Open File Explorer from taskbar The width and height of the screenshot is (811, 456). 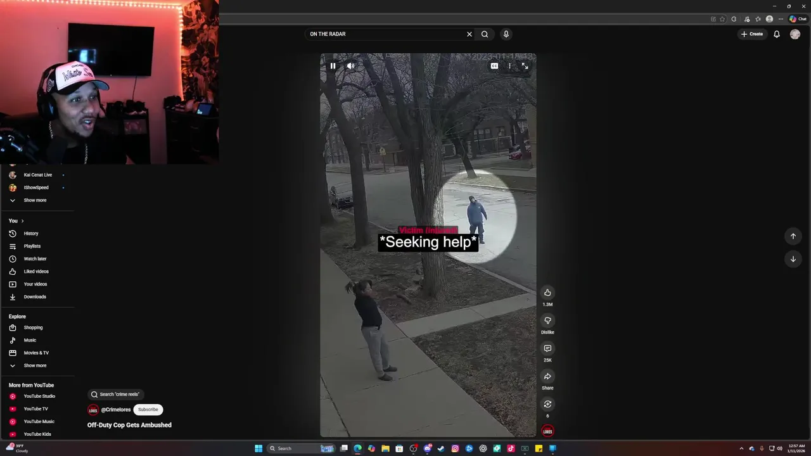385,448
